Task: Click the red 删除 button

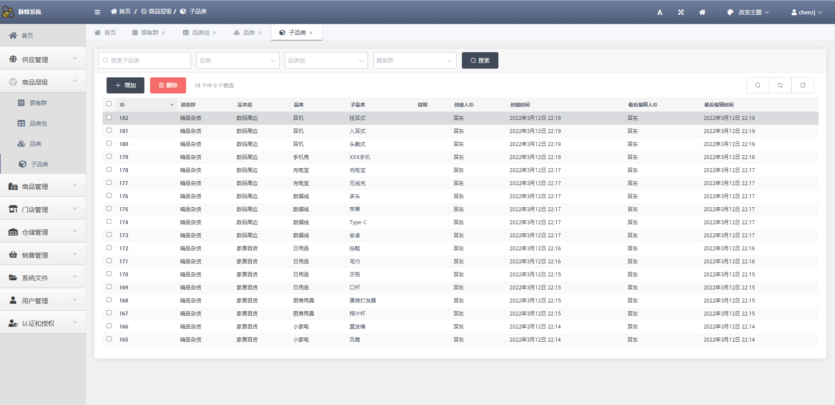Action: (x=168, y=86)
